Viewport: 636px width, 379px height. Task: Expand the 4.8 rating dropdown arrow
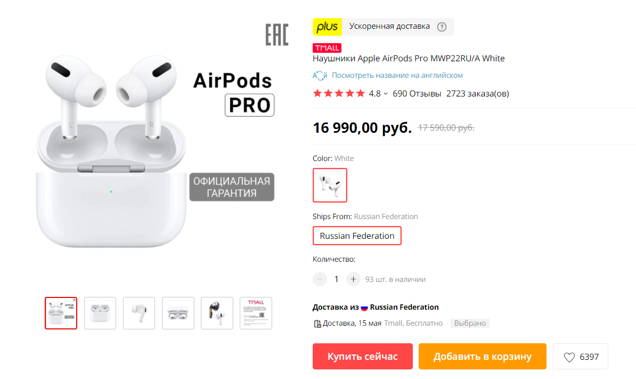[386, 94]
